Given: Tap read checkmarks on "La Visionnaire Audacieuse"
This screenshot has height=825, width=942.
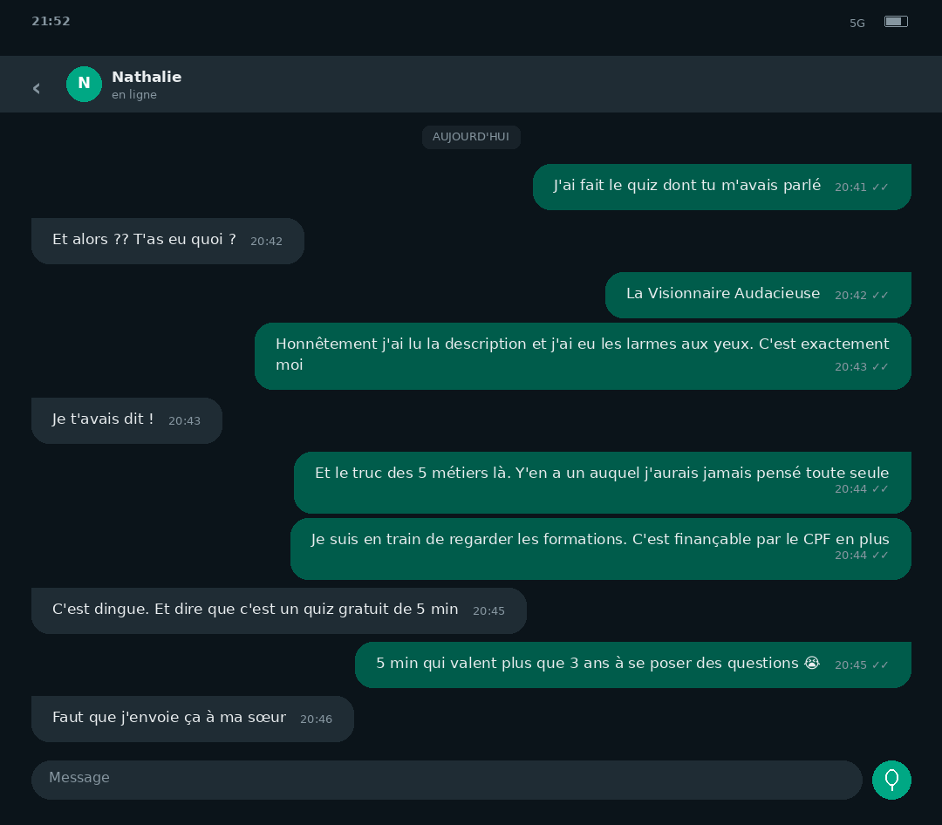Looking at the screenshot, I should (880, 295).
